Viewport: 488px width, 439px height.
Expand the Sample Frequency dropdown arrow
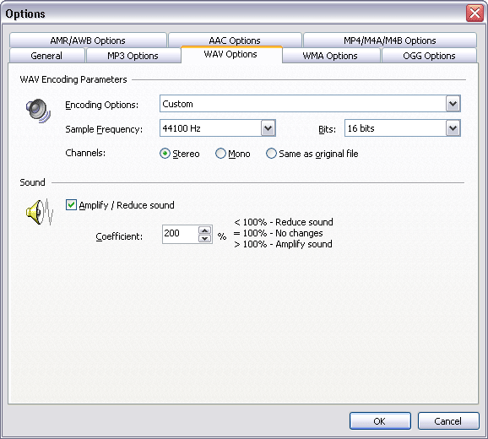pos(268,128)
